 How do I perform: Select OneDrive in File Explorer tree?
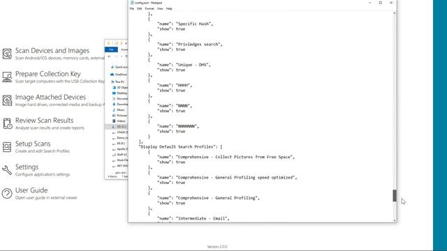tap(119, 75)
